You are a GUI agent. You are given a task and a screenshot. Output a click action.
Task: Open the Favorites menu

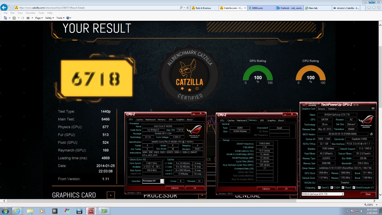[30, 13]
